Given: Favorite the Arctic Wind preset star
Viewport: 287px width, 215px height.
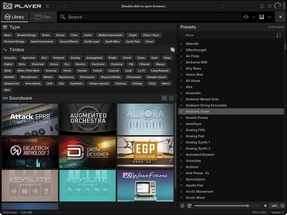Looking at the screenshot, I should point(181,198).
